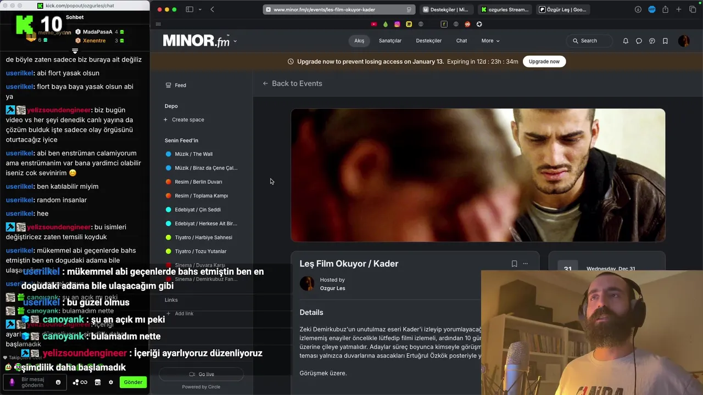Open a new Safari tab with plus
Viewport: 703px width, 395px height.
[679, 9]
